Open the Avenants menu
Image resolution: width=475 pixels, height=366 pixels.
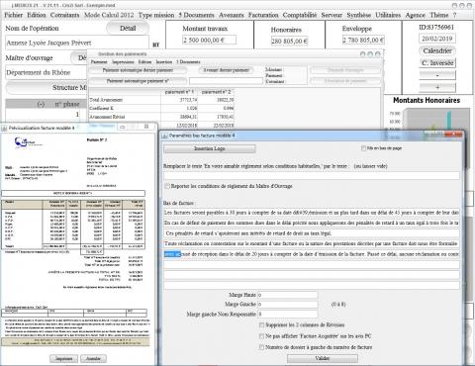point(232,15)
